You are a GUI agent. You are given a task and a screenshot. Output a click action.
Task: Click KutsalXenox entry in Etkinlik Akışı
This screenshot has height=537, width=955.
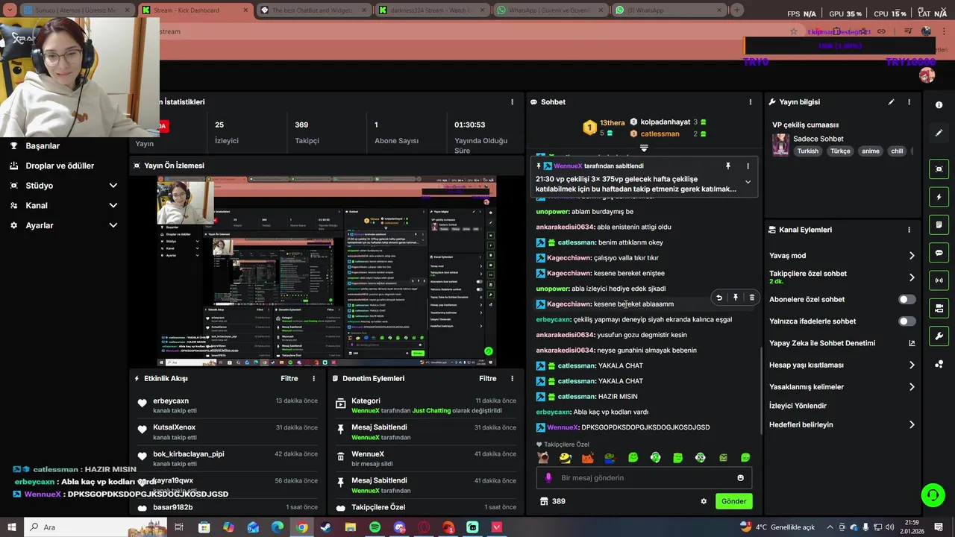point(225,433)
